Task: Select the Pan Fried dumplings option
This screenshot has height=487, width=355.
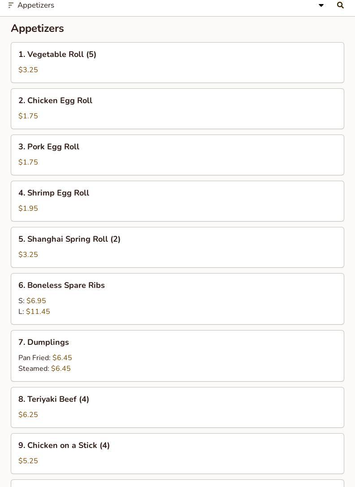Action: (x=45, y=357)
